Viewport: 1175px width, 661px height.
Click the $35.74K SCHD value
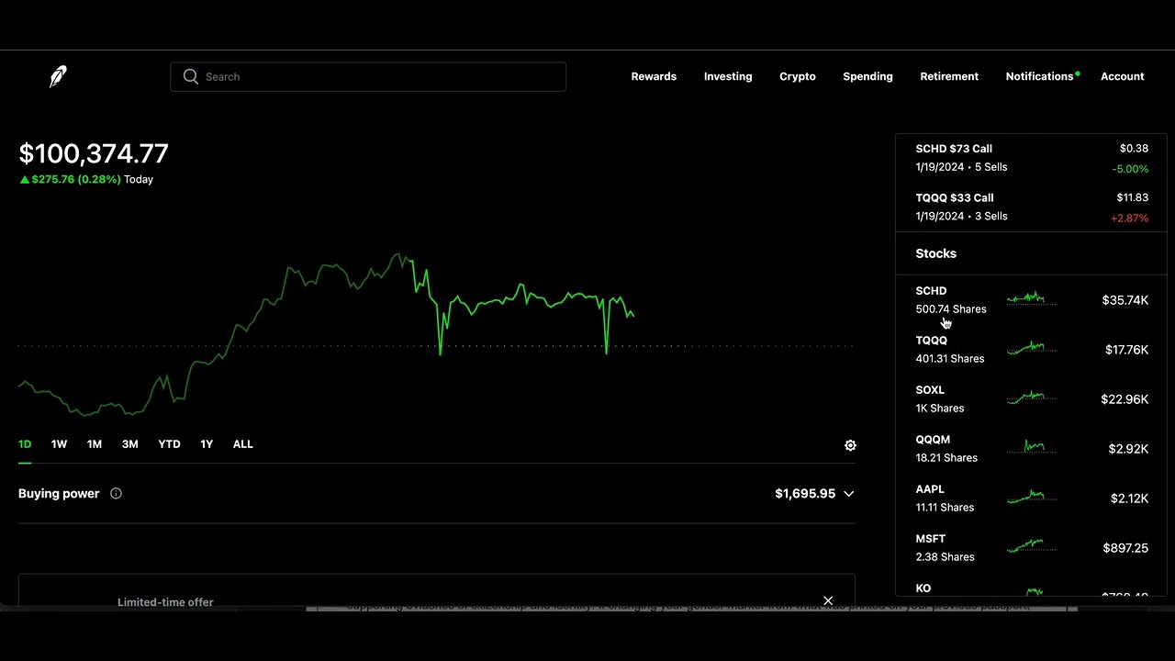pyautogui.click(x=1125, y=300)
